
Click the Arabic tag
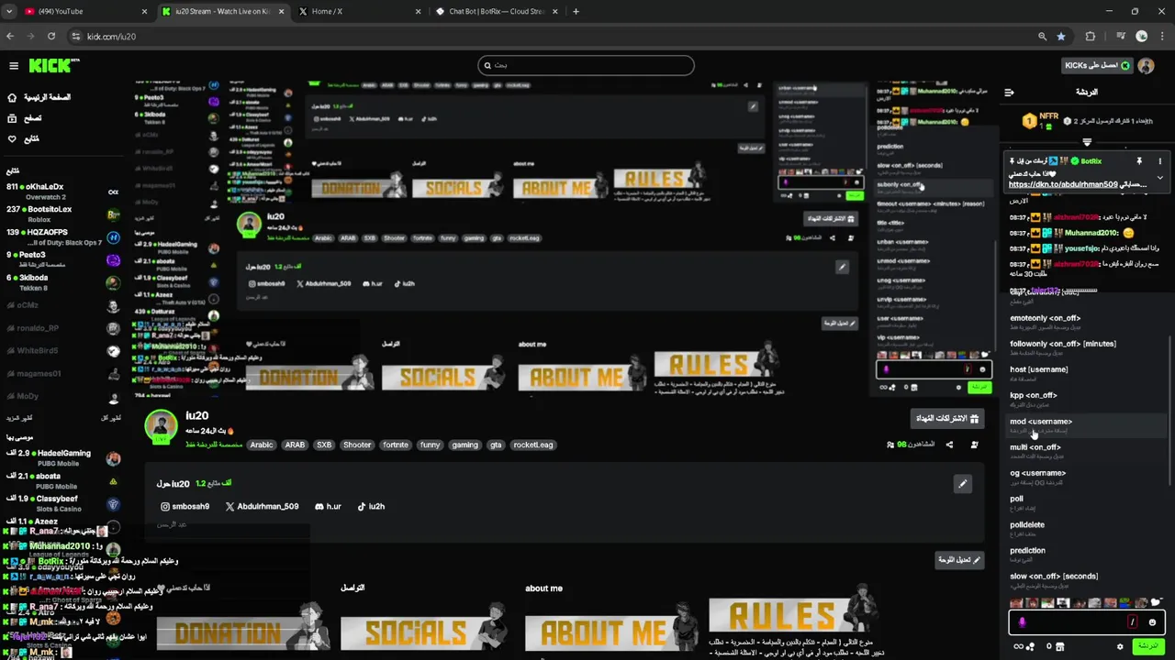tap(262, 445)
